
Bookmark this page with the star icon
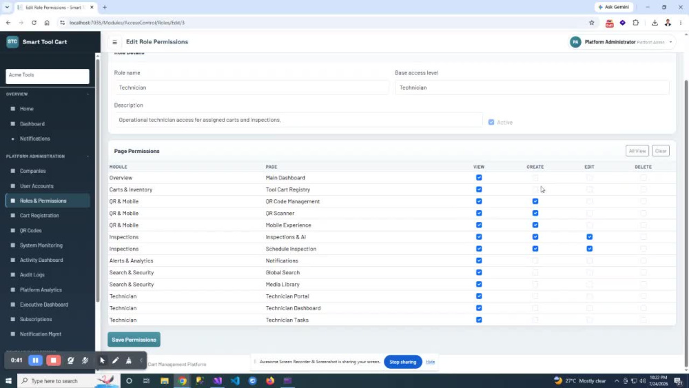point(591,23)
